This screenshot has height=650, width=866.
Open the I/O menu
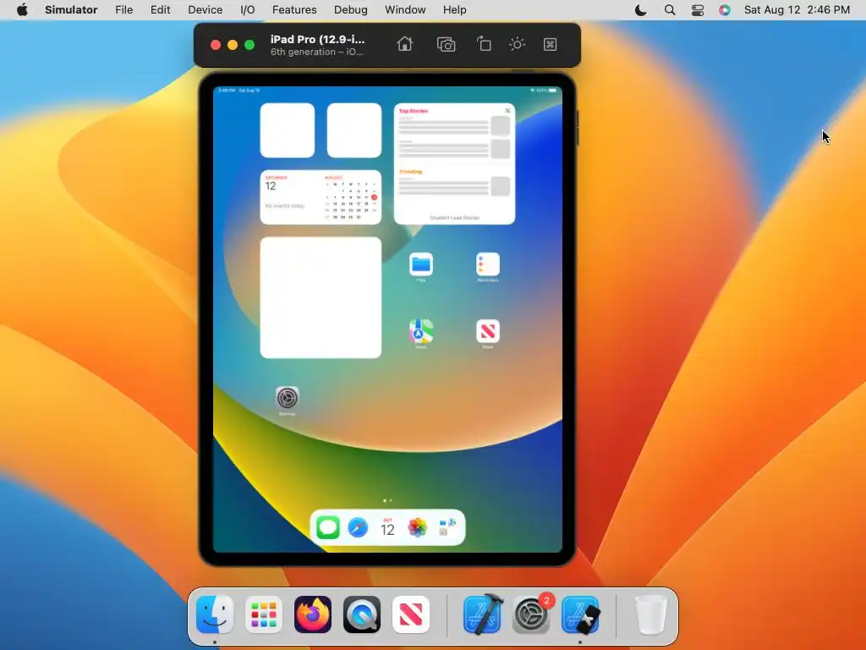[x=248, y=10]
